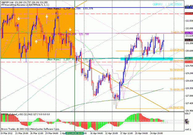The image size is (193, 135).
Task: Click the 129.750 price axis value
Action: (x=189, y=66)
